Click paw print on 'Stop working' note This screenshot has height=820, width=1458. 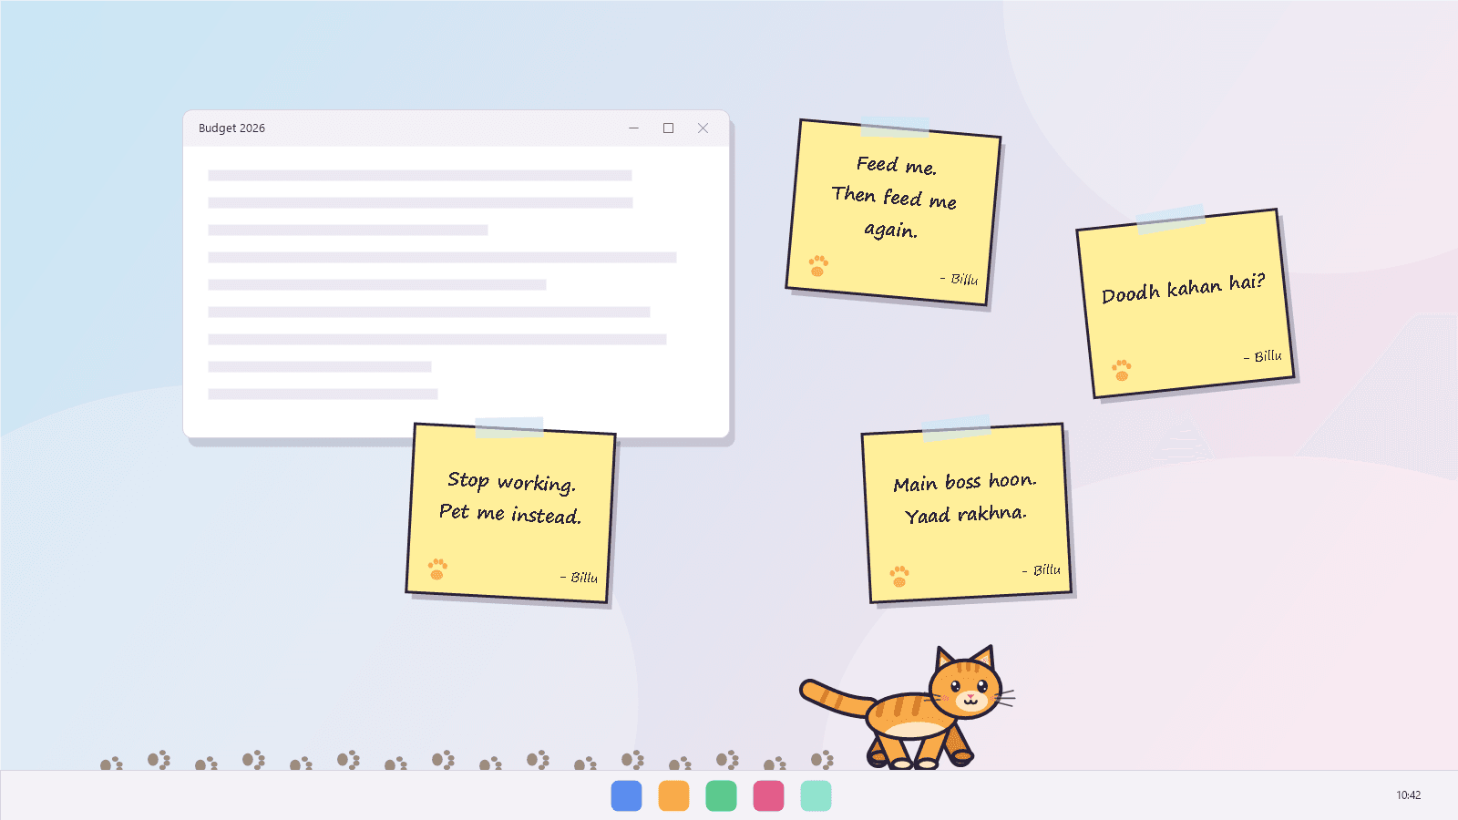pos(437,569)
